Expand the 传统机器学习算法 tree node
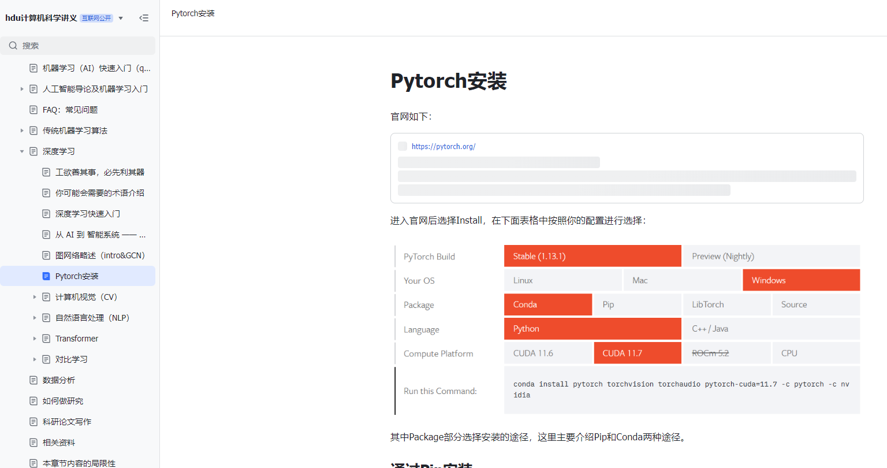This screenshot has height=468, width=887. (x=22, y=131)
